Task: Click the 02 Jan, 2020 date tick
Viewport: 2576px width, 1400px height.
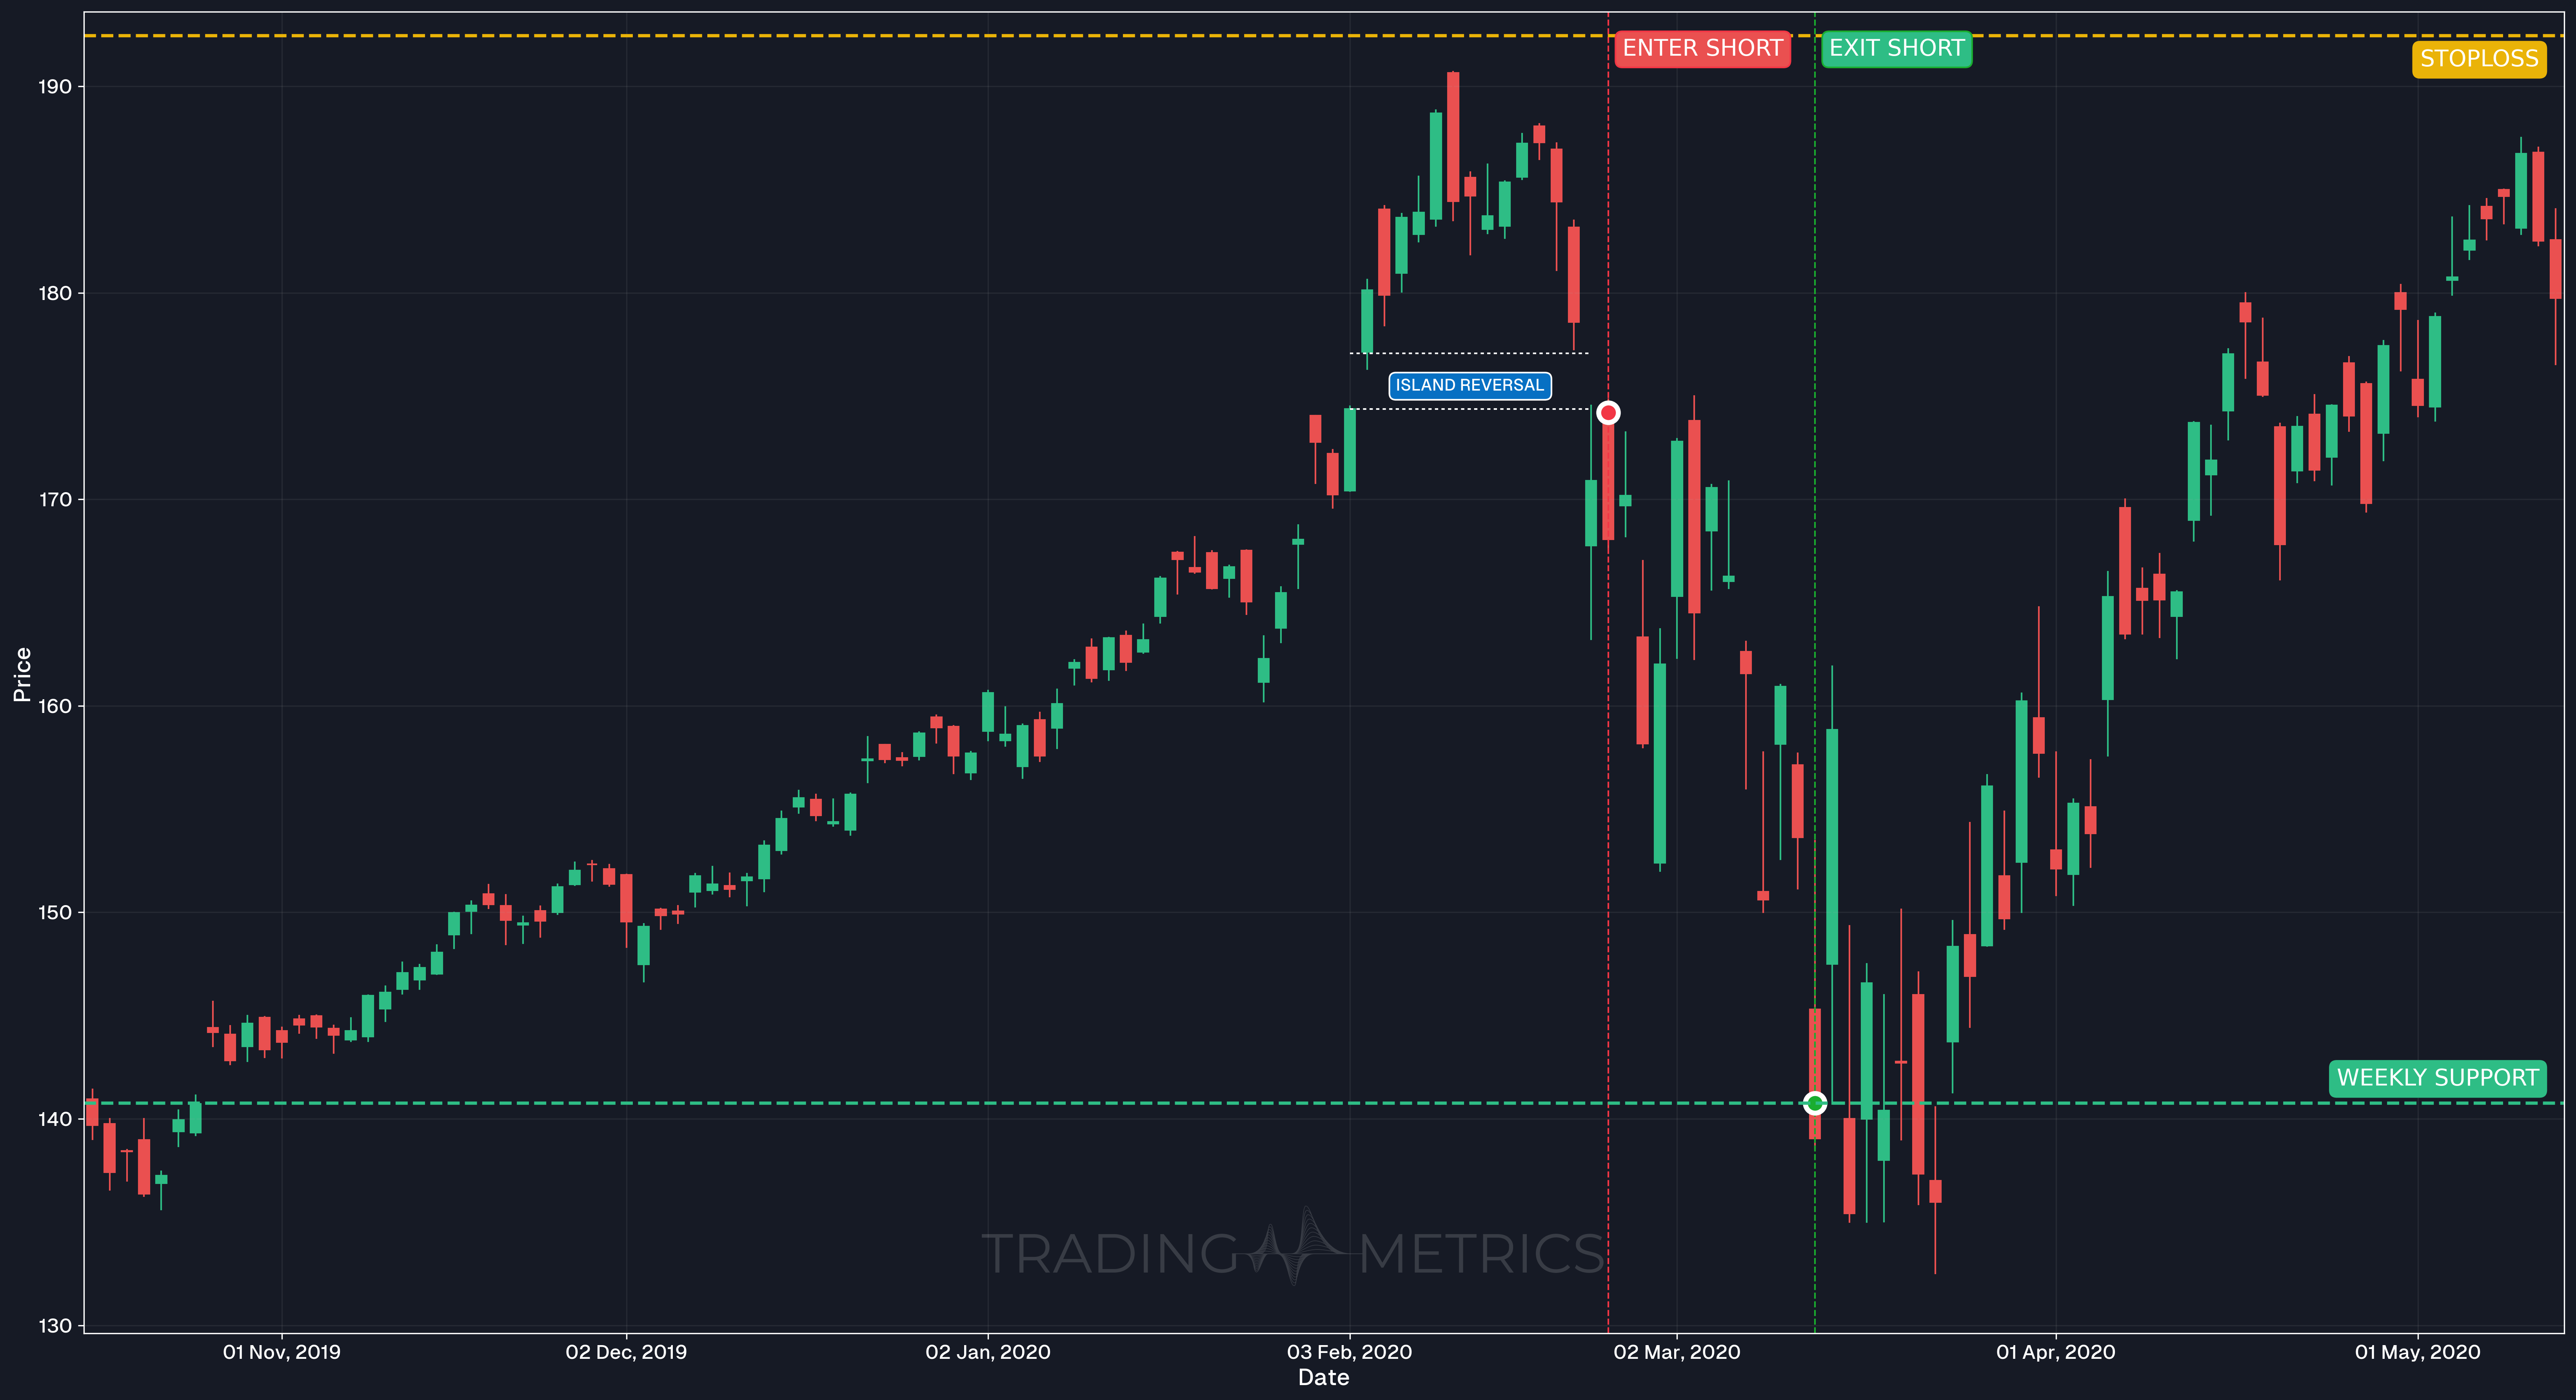Action: 988,1352
